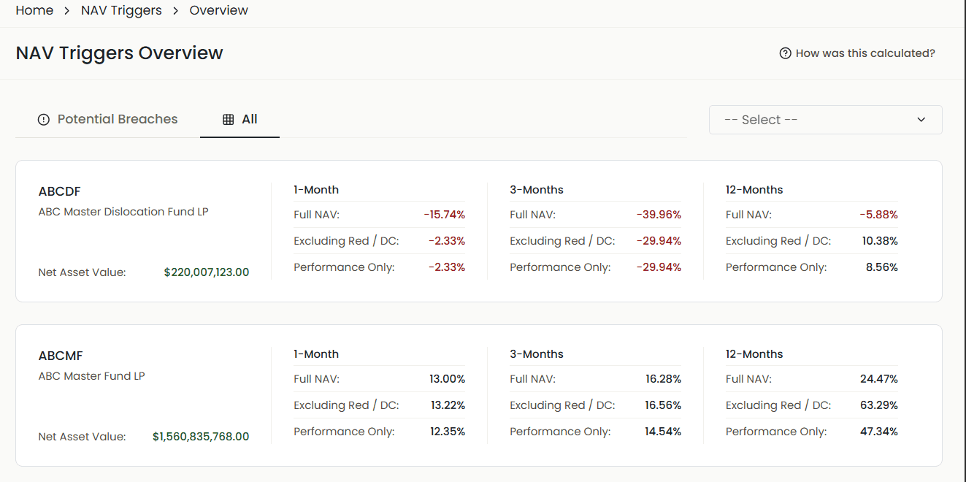The width and height of the screenshot is (966, 482).
Task: Click the -- Select -- combo box
Action: click(x=826, y=120)
